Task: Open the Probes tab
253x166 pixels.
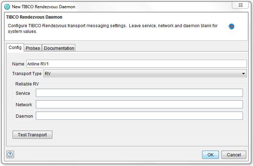Action: (33, 48)
